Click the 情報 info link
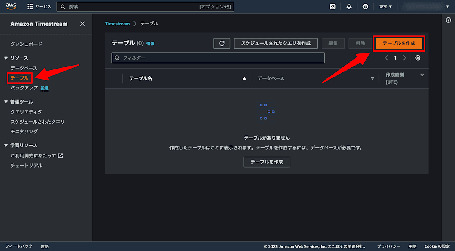The image size is (455, 251). point(151,44)
